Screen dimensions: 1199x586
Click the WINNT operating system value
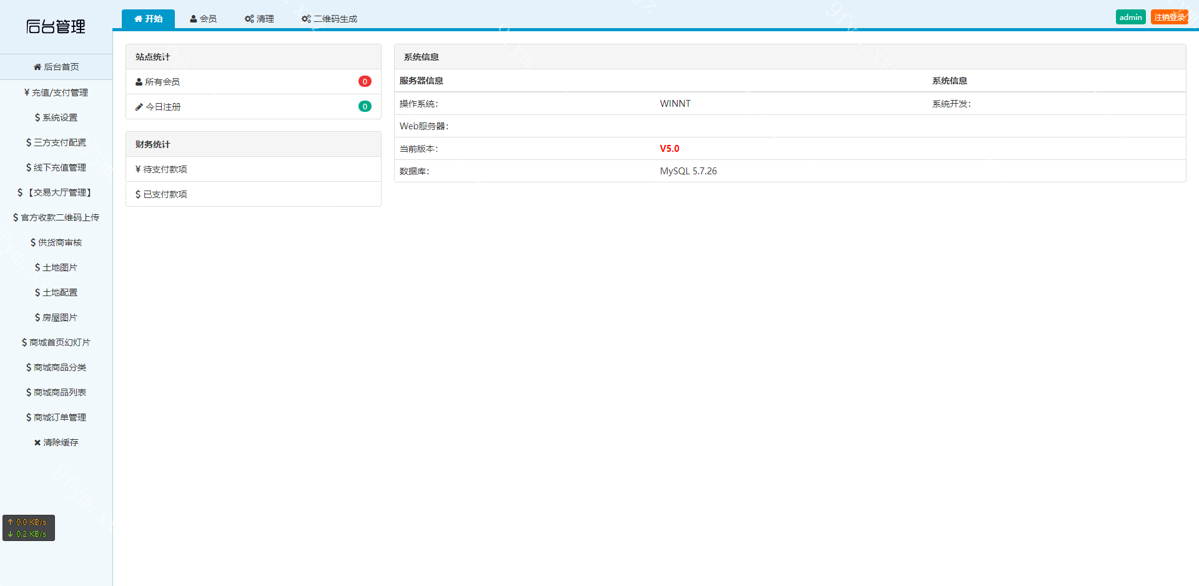tap(675, 104)
